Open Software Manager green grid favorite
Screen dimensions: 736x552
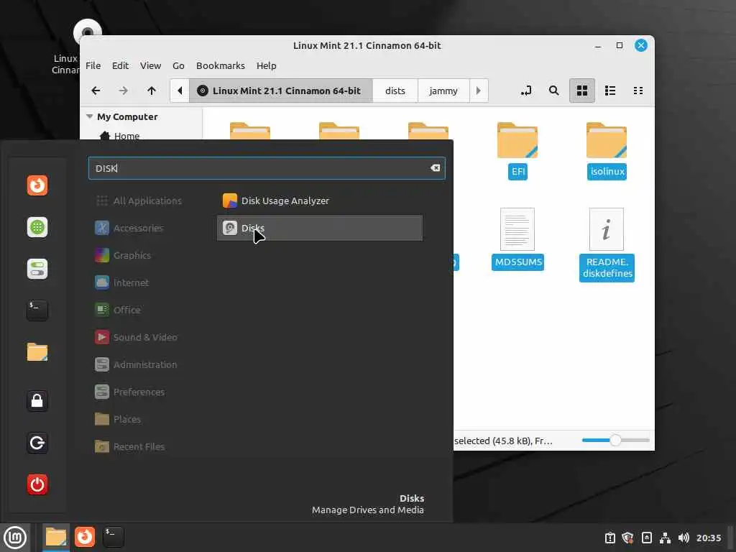point(37,227)
